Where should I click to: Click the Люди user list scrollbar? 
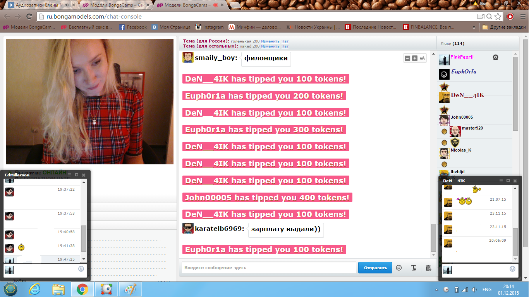(515, 93)
